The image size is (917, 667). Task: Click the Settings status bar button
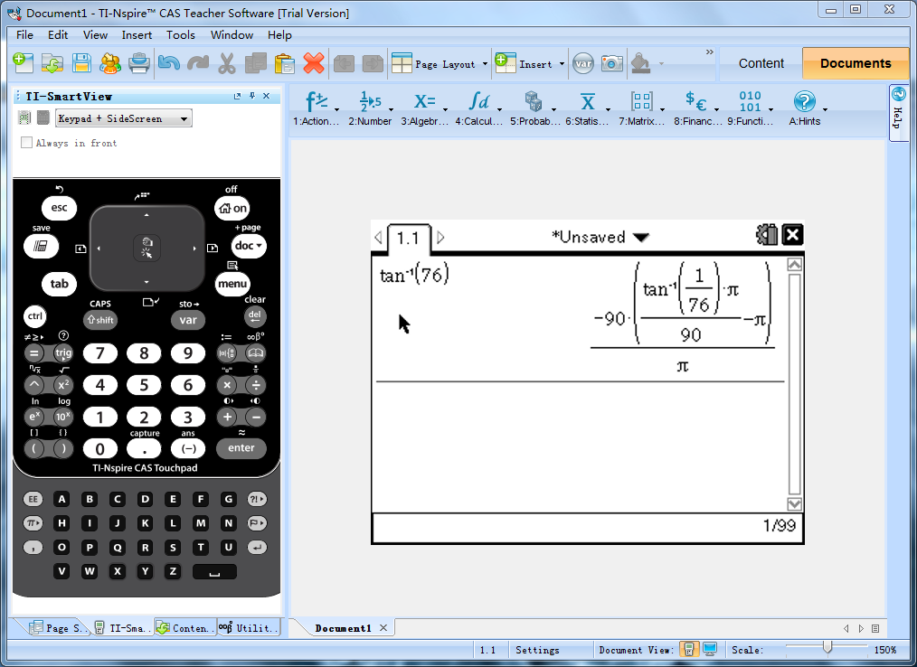pos(537,650)
